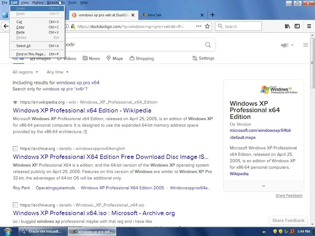Expand the Any time filter dropdown

(58, 72)
